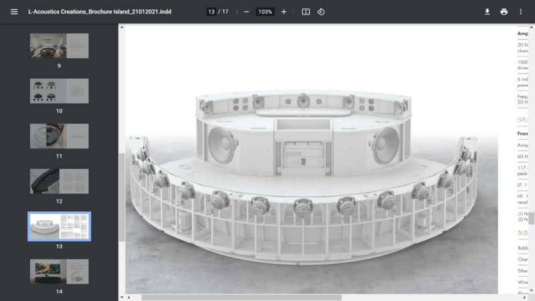Select page 9 thumbnail
The image size is (535, 301).
(x=59, y=45)
